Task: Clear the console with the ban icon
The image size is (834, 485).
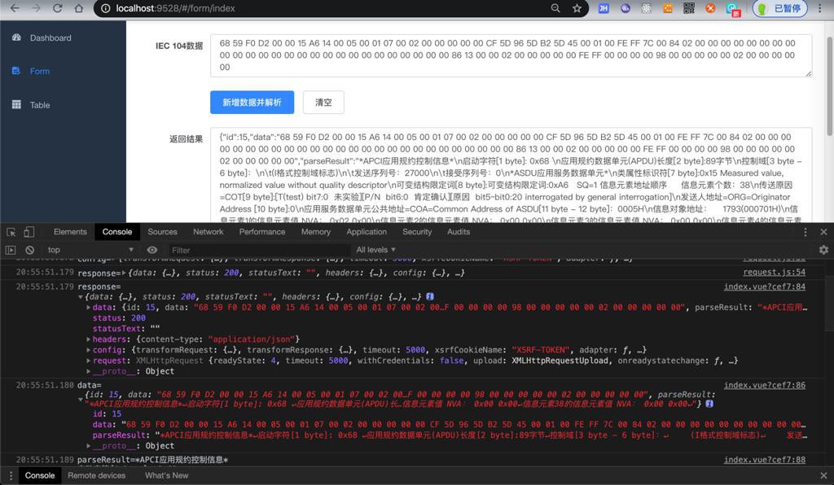Action: (x=30, y=250)
